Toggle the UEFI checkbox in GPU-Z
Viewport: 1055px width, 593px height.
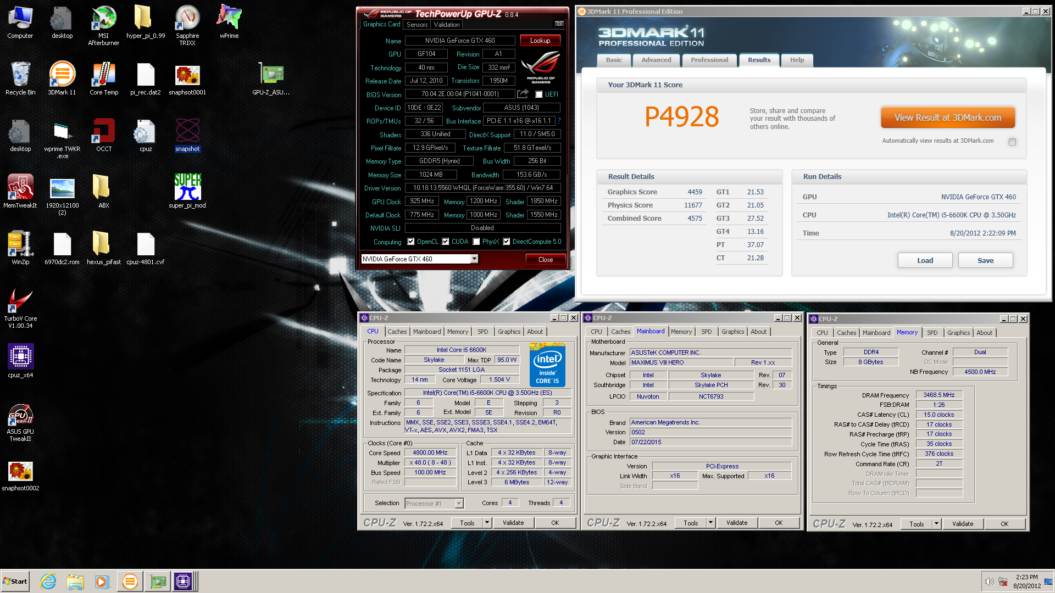coord(538,94)
